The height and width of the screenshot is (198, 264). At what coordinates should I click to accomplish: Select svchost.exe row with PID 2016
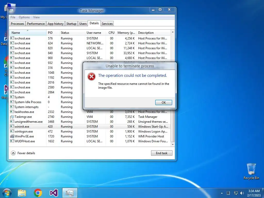tap(46, 82)
